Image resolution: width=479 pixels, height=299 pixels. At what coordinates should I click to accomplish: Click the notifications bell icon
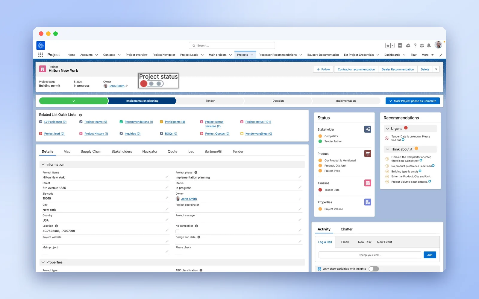point(429,45)
